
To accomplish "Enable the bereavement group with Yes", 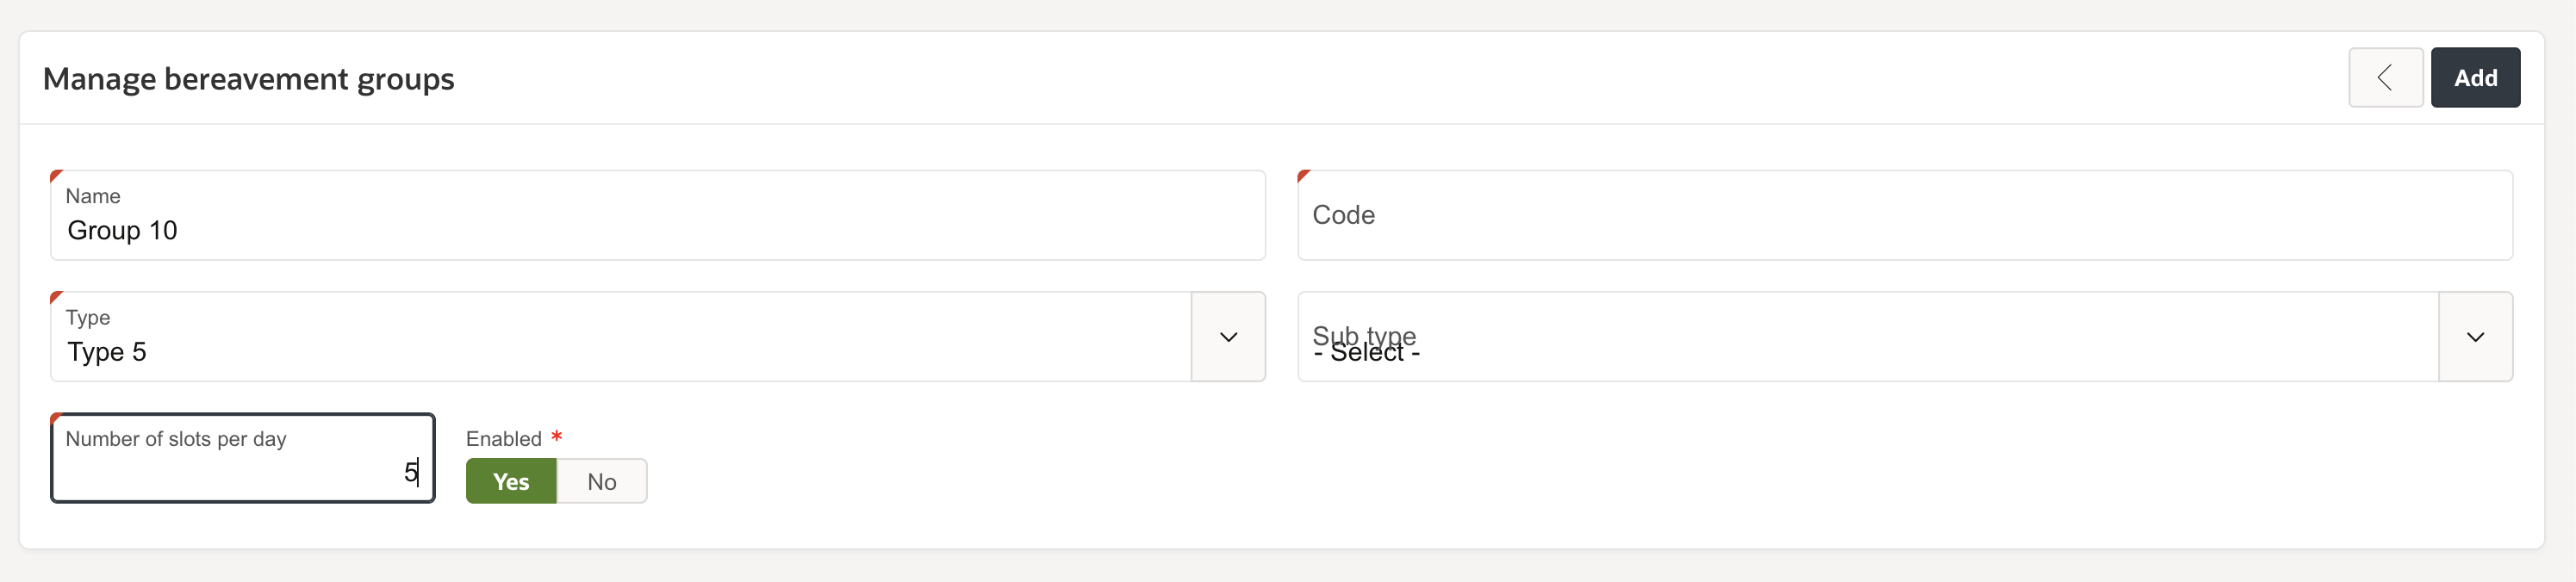I will click(511, 481).
